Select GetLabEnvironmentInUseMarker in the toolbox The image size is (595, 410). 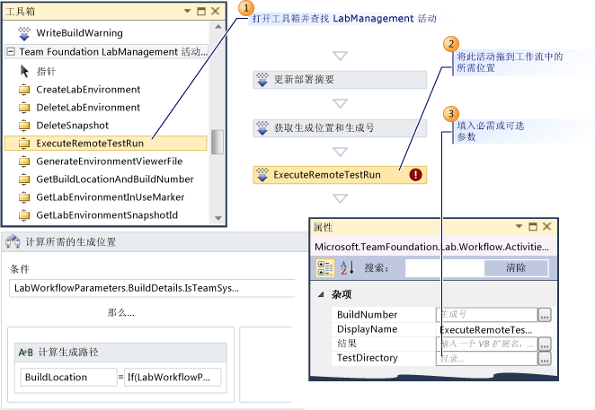click(x=110, y=197)
